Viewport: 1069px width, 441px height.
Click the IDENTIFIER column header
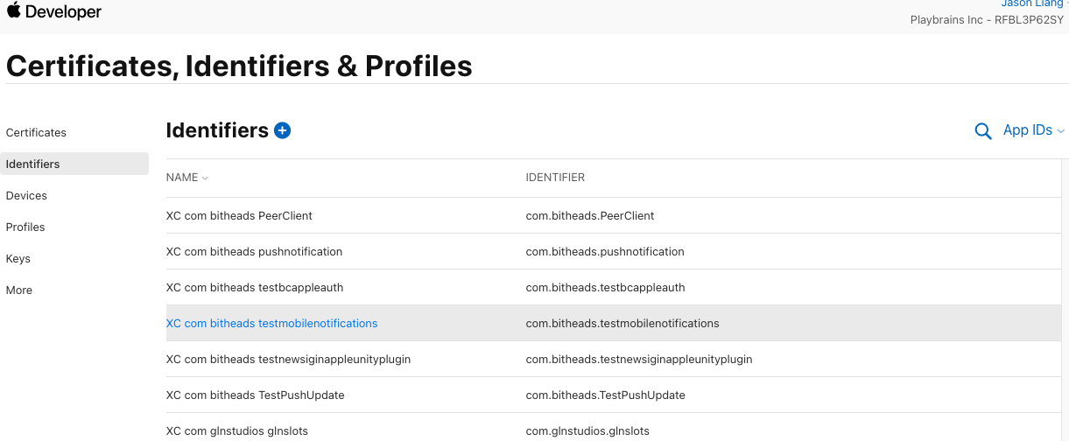555,178
